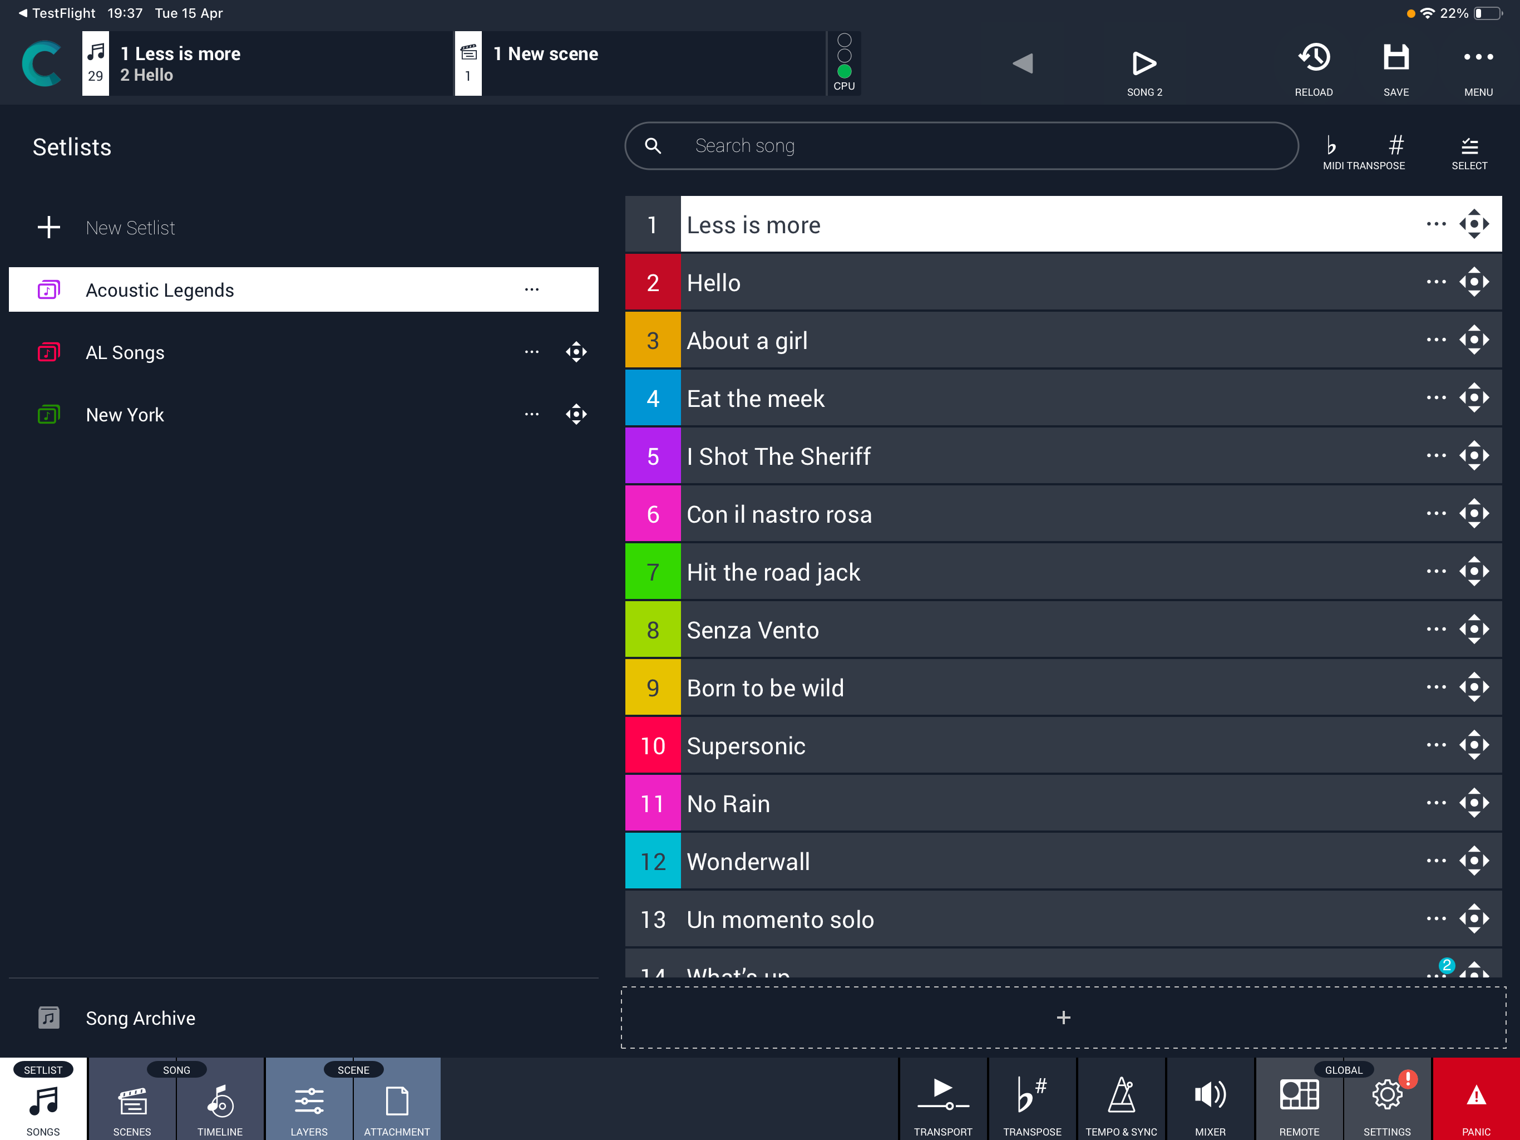Select song Hit the road jack
The width and height of the screenshot is (1520, 1140).
(1063, 571)
